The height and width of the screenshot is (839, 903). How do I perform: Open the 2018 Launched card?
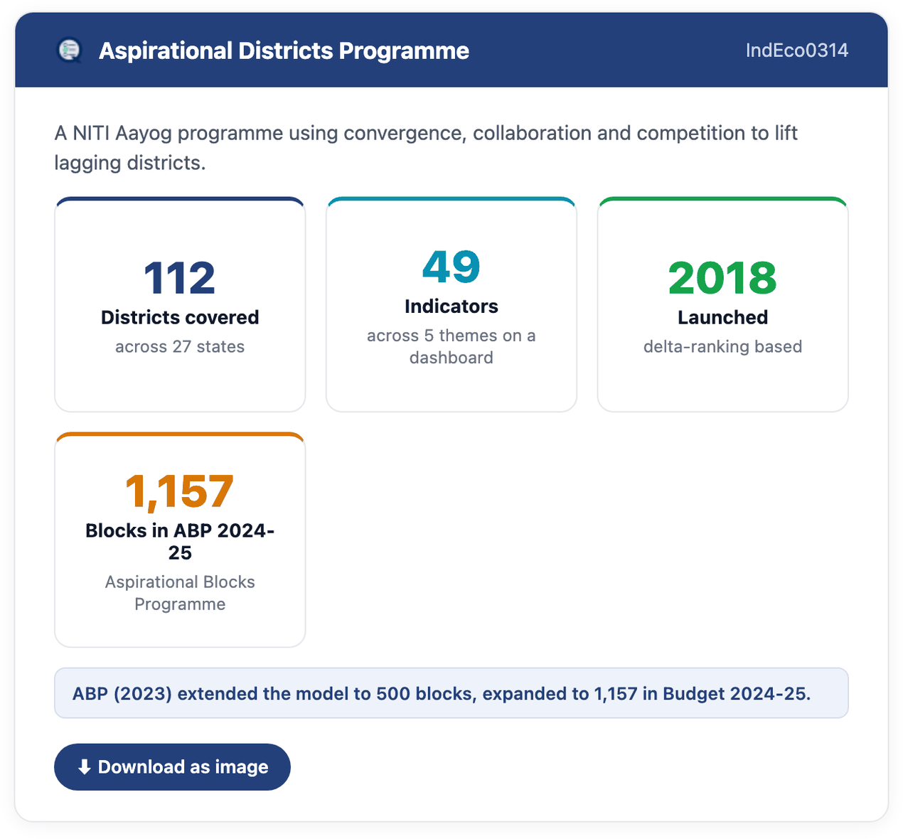tap(722, 304)
